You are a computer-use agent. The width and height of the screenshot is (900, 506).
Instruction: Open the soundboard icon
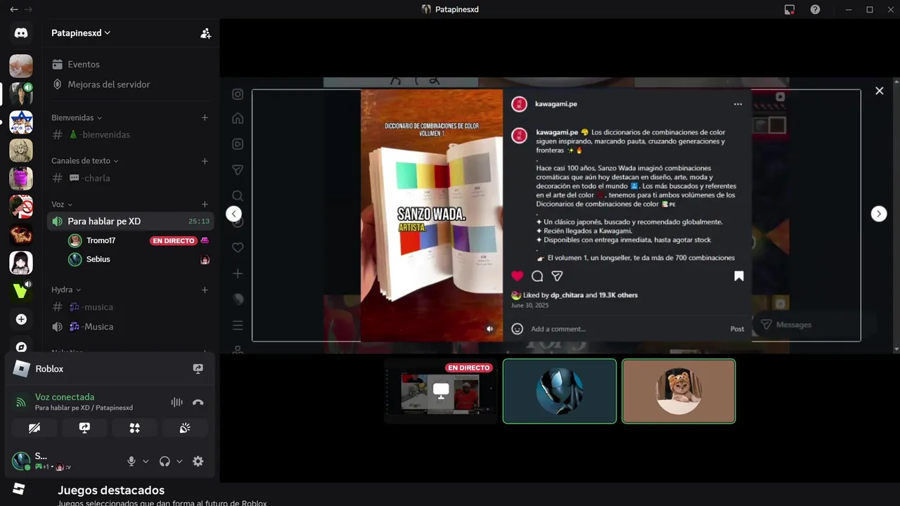[185, 428]
